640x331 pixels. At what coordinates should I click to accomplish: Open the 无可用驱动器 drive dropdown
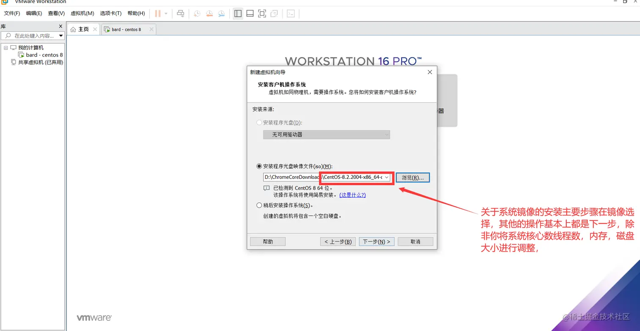click(326, 134)
